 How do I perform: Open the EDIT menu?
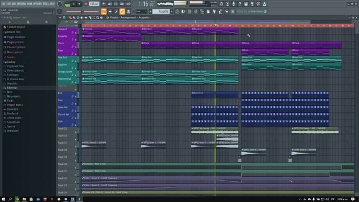tap(9, 4)
